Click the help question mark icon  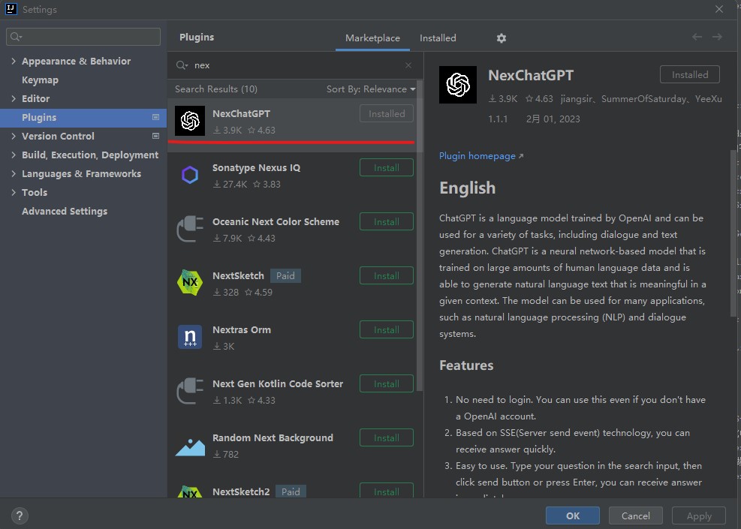point(20,515)
